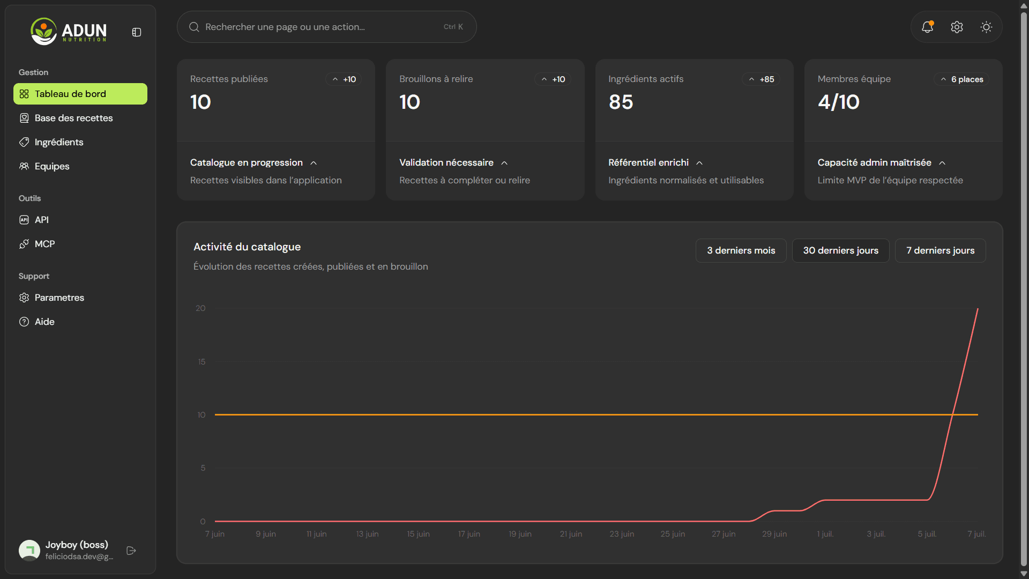
Task: Go to Ingrédients section
Action: tap(80, 142)
